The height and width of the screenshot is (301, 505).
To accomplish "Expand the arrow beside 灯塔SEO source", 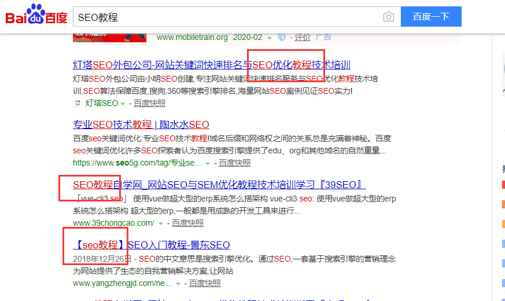I will click(123, 104).
